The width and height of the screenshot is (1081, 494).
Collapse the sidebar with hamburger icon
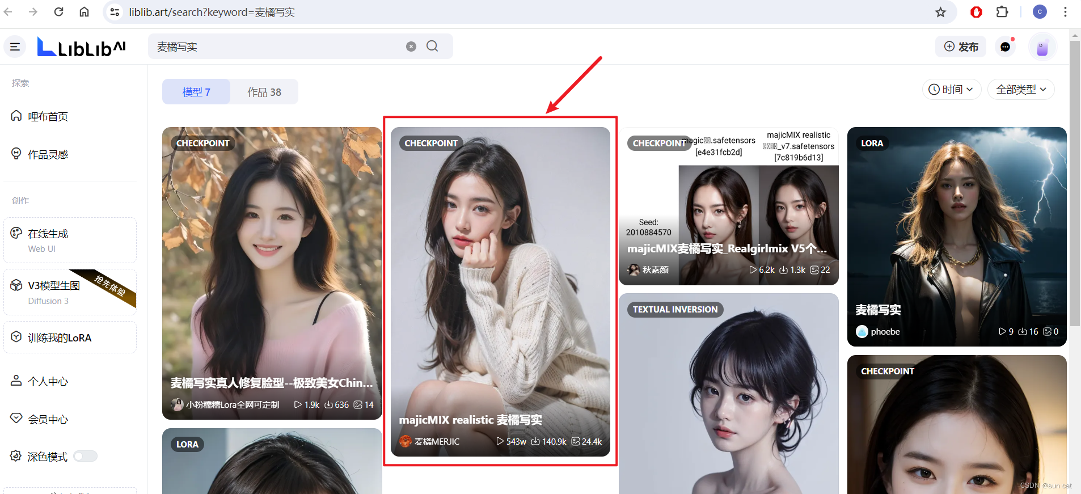[x=15, y=47]
